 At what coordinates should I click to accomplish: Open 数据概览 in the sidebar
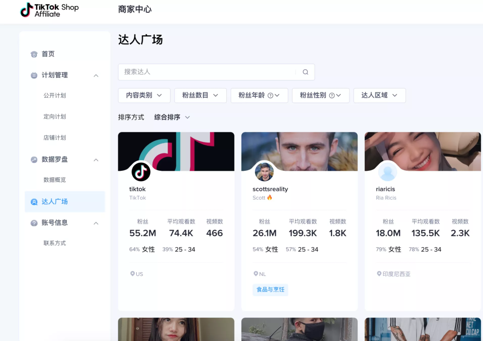click(55, 180)
